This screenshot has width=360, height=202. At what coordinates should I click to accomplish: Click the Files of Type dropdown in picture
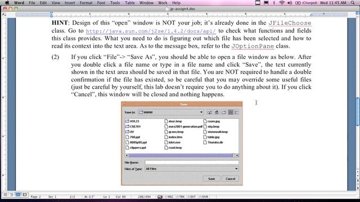[192, 169]
